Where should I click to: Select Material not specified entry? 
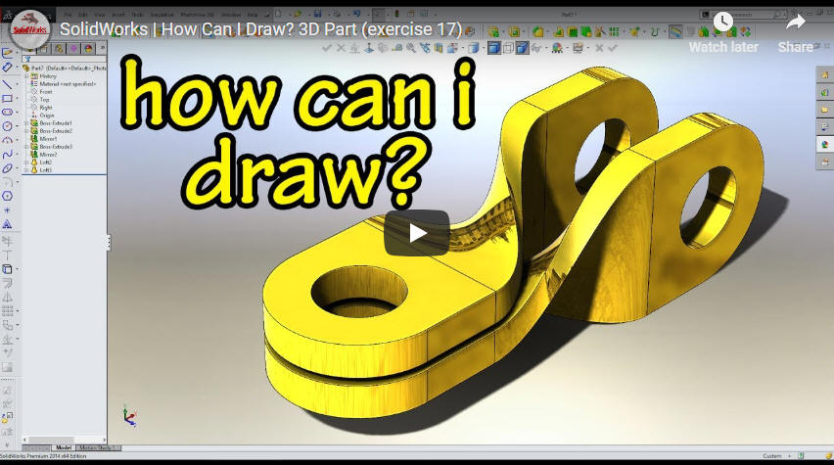click(64, 84)
